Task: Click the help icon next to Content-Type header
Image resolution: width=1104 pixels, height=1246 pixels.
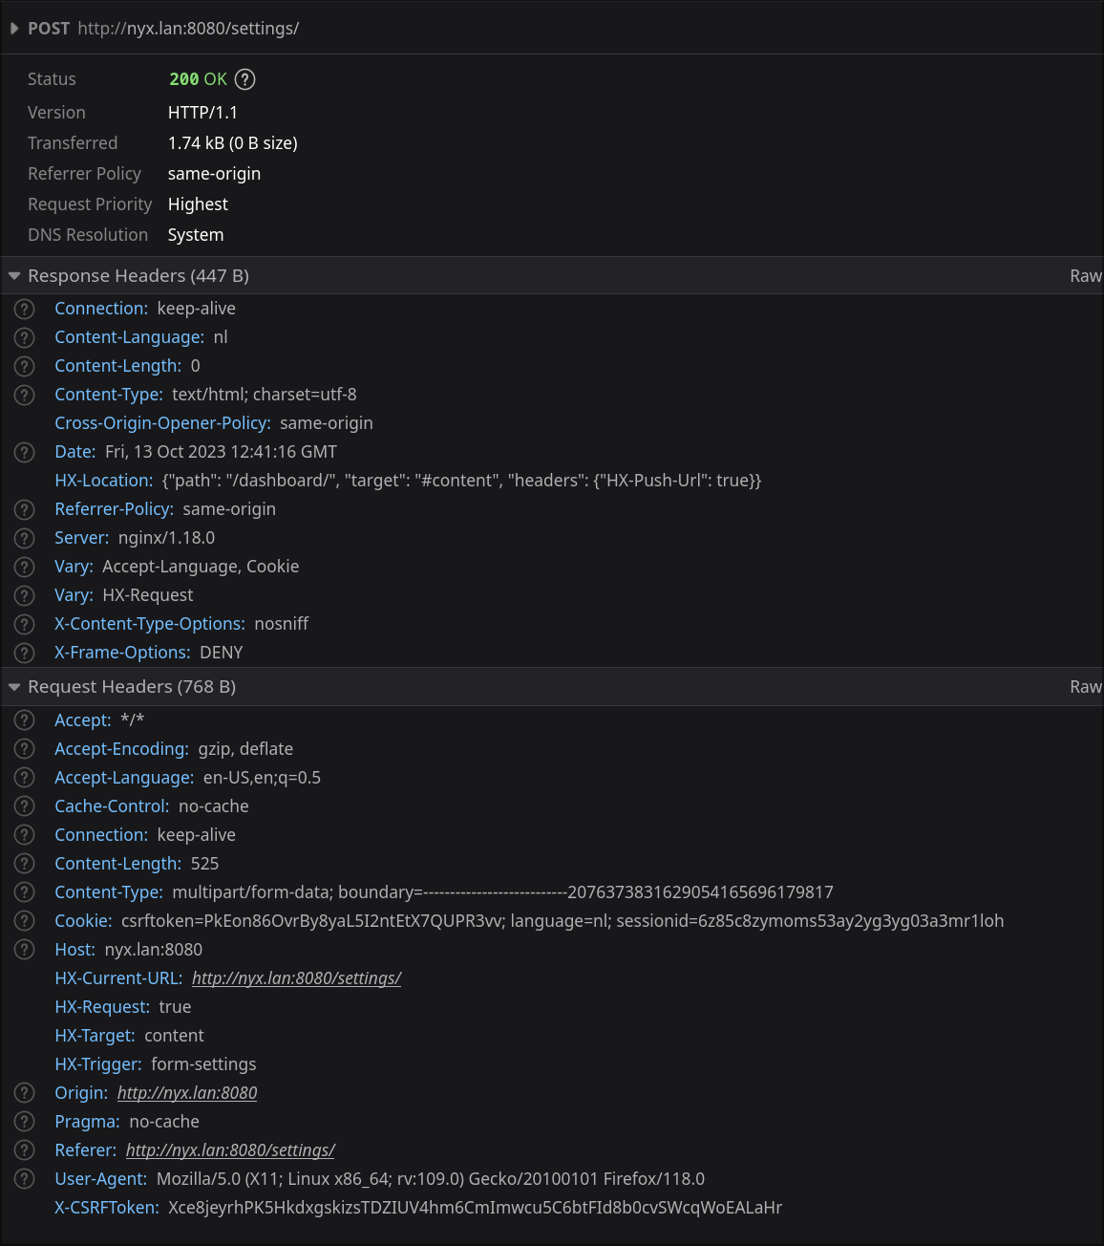Action: click(x=24, y=395)
